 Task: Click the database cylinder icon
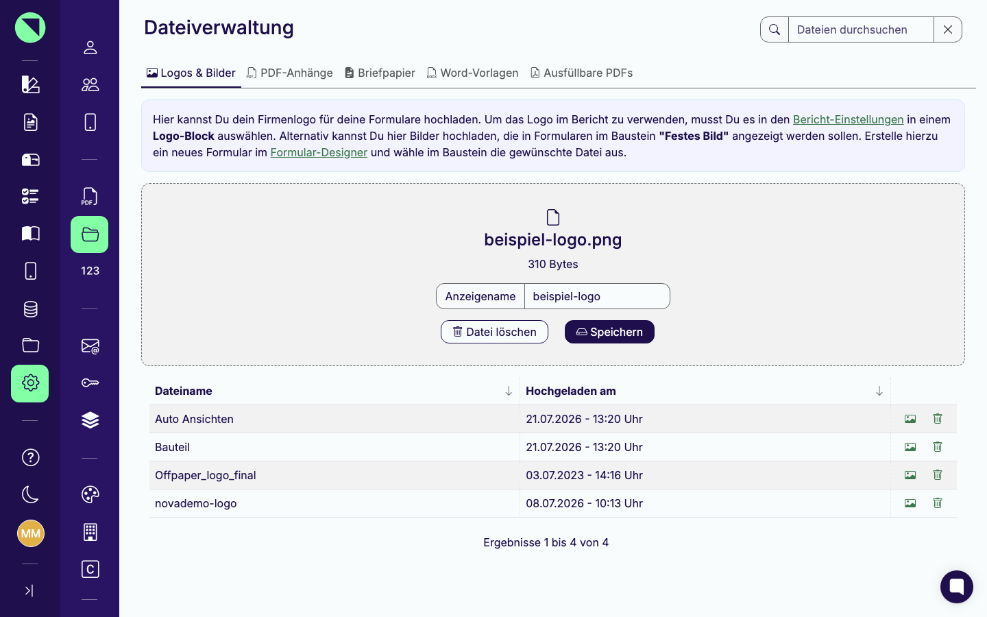[x=30, y=309]
